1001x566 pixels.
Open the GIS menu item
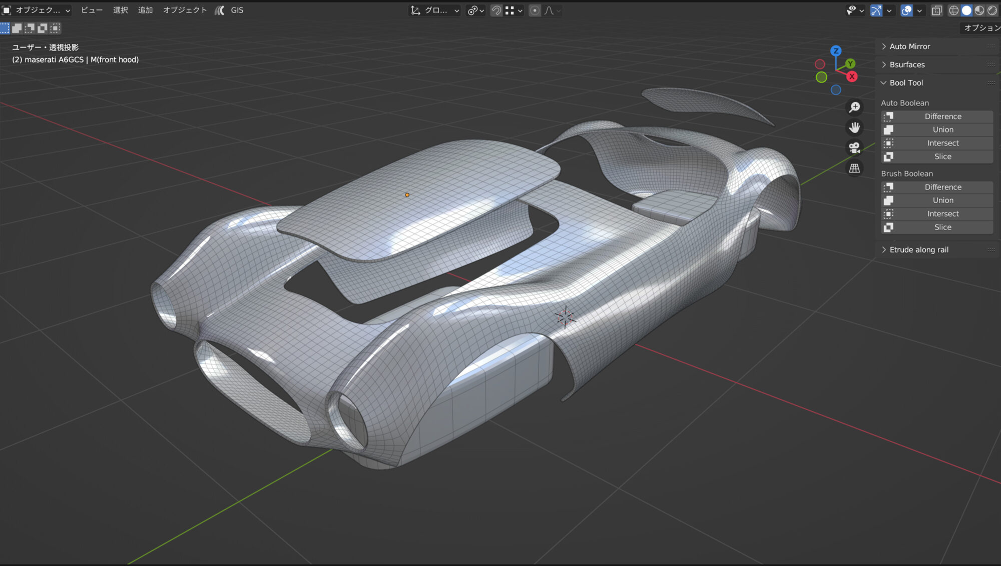click(237, 9)
